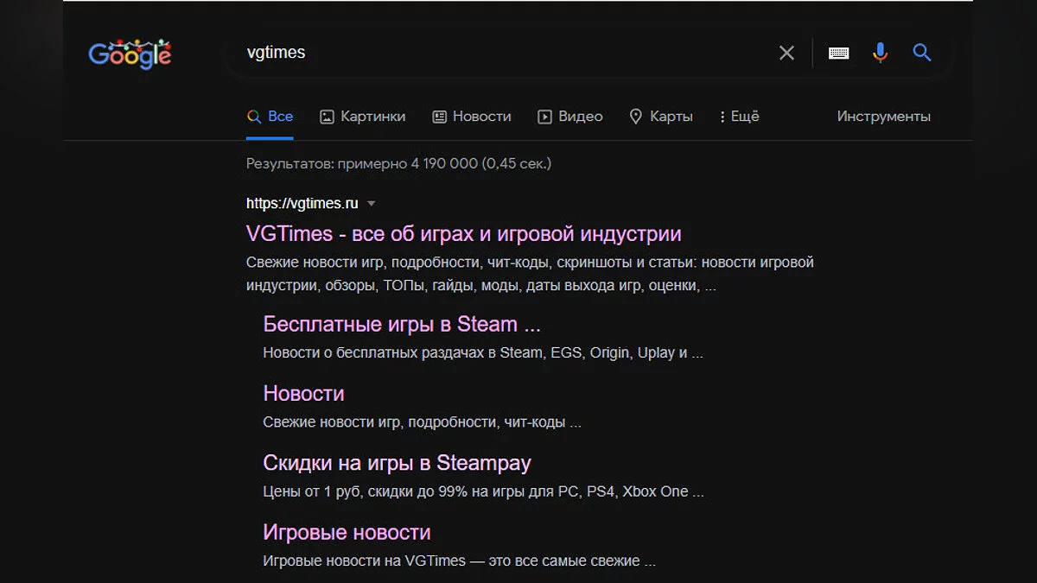Click the Google logo
The width and height of the screenshot is (1037, 583).
(x=130, y=54)
